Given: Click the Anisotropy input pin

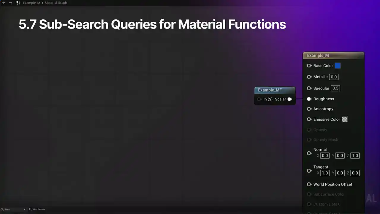Looking at the screenshot, I should click(x=309, y=109).
